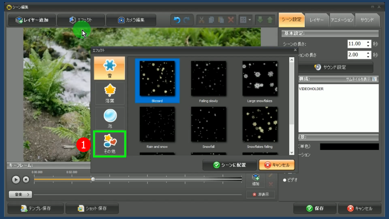Click the undo arrow in toolbar

177,20
